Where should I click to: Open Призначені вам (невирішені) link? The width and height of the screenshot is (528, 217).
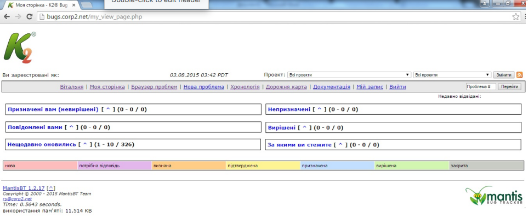(x=53, y=109)
